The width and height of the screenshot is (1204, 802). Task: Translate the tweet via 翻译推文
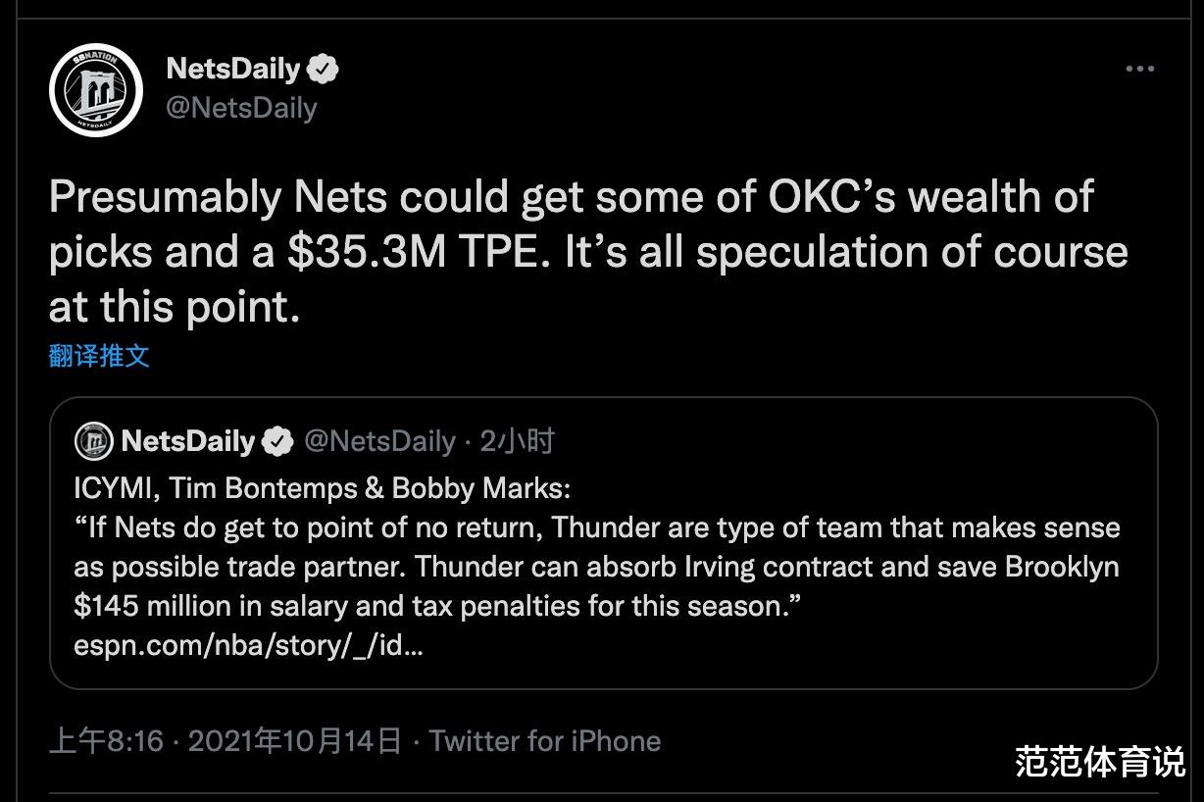click(99, 356)
